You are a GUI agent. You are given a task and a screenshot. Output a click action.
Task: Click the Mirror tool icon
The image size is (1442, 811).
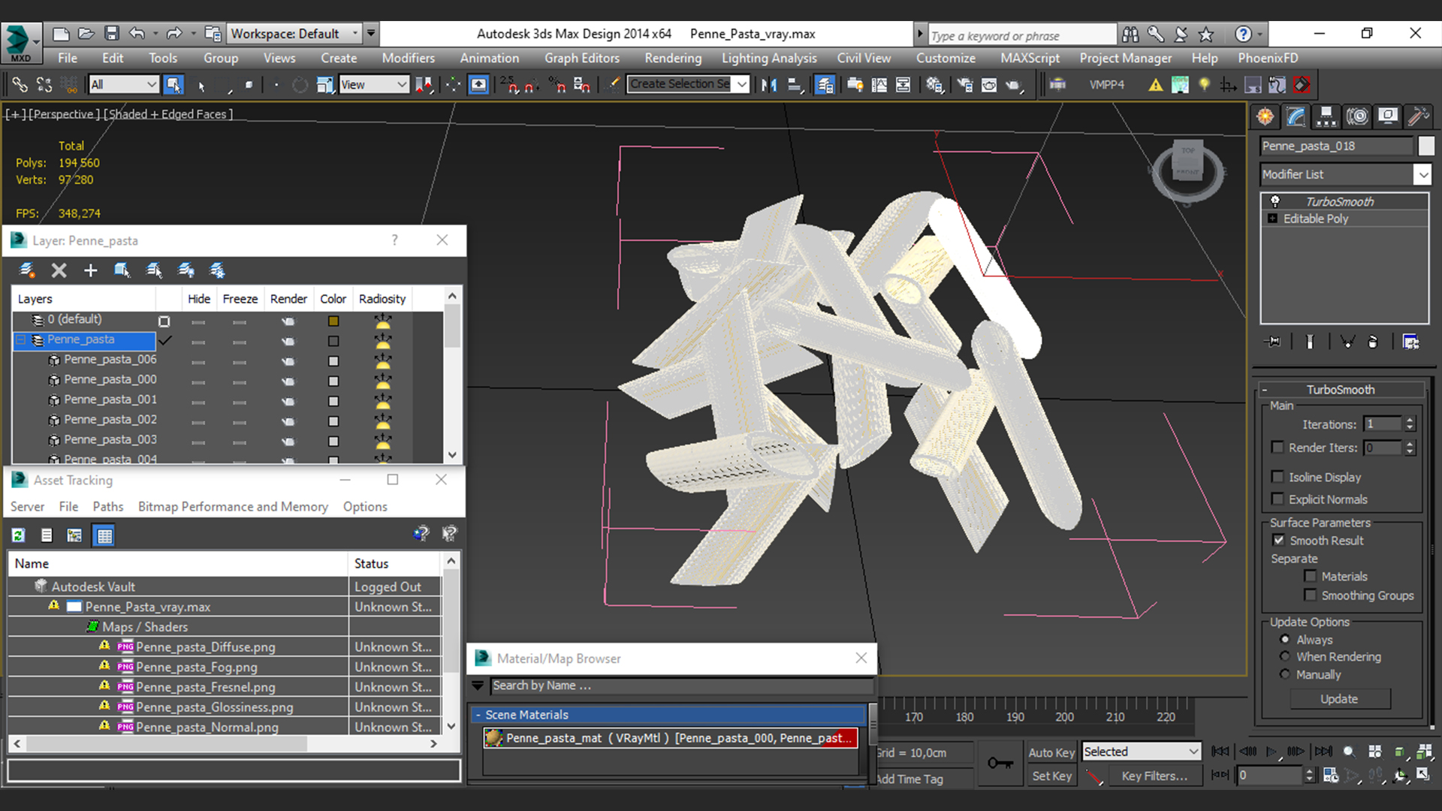[x=769, y=85]
